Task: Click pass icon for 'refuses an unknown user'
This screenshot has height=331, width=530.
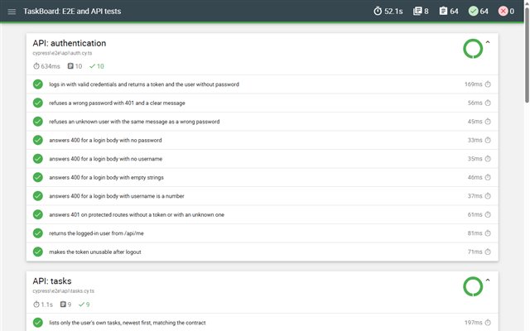Action: (38, 122)
